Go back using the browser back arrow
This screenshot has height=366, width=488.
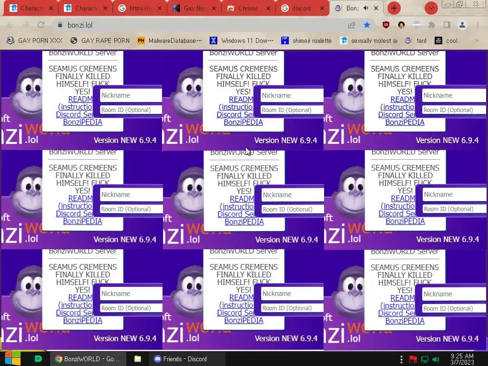pos(10,25)
